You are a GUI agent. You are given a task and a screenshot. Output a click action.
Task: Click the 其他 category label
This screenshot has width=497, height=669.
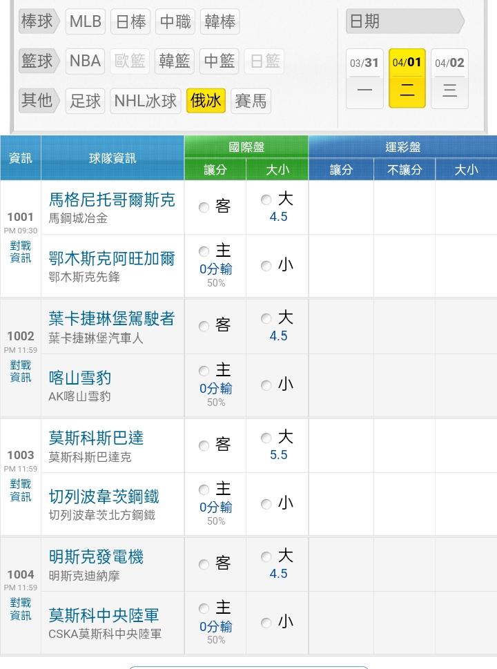(x=39, y=101)
